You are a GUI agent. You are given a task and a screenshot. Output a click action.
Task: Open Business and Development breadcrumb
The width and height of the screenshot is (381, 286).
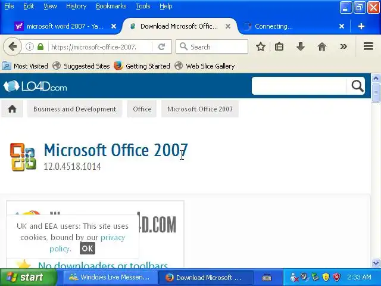click(x=74, y=109)
